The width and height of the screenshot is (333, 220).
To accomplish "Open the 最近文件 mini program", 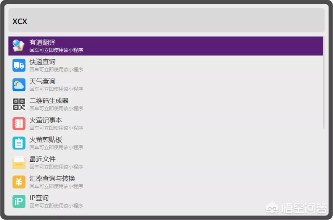I will (97, 162).
